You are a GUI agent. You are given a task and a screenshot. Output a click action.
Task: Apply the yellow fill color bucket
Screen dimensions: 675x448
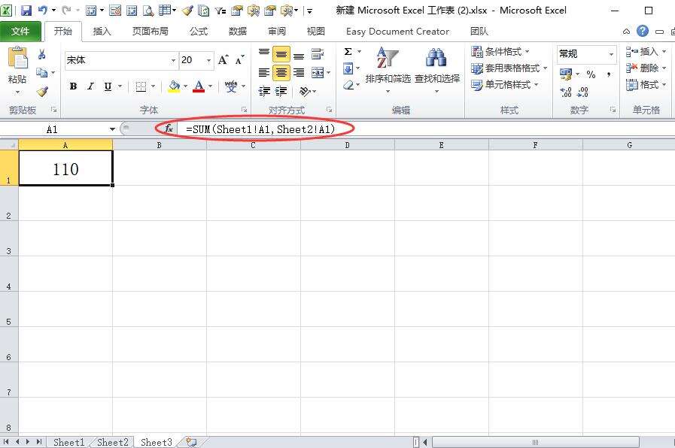point(175,86)
